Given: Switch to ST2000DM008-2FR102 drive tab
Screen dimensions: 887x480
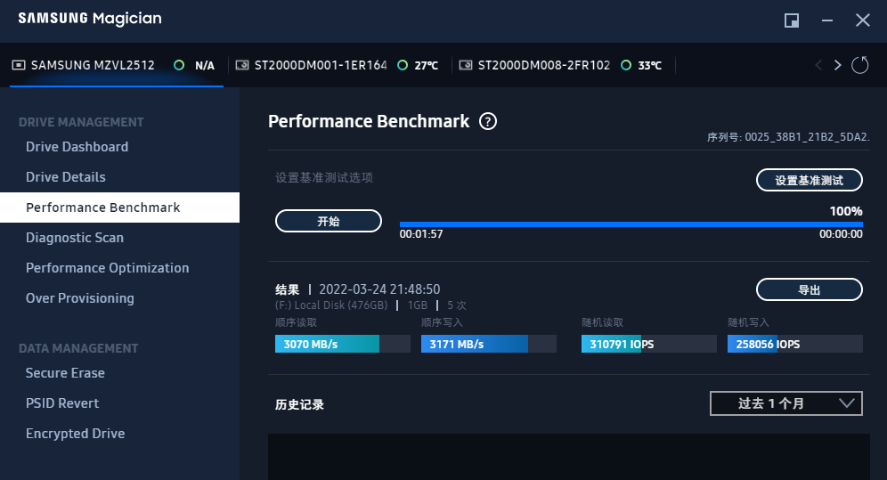Looking at the screenshot, I should [543, 65].
